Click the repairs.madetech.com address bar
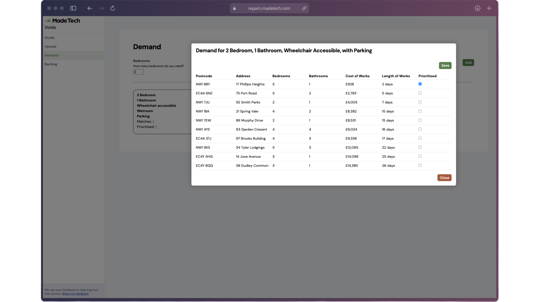The height and width of the screenshot is (302, 537). [x=269, y=8]
